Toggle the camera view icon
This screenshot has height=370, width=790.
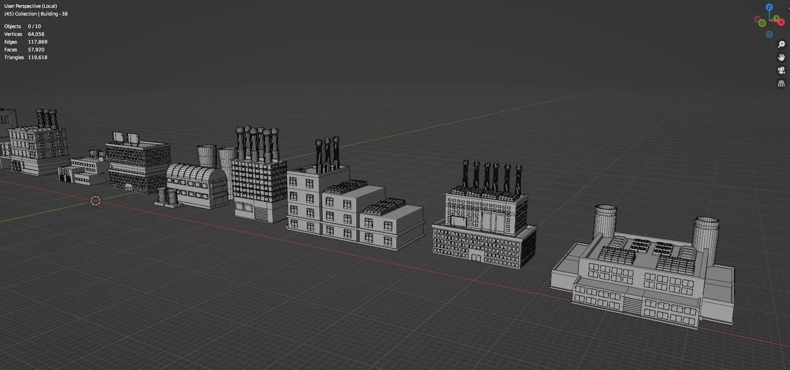[x=781, y=70]
